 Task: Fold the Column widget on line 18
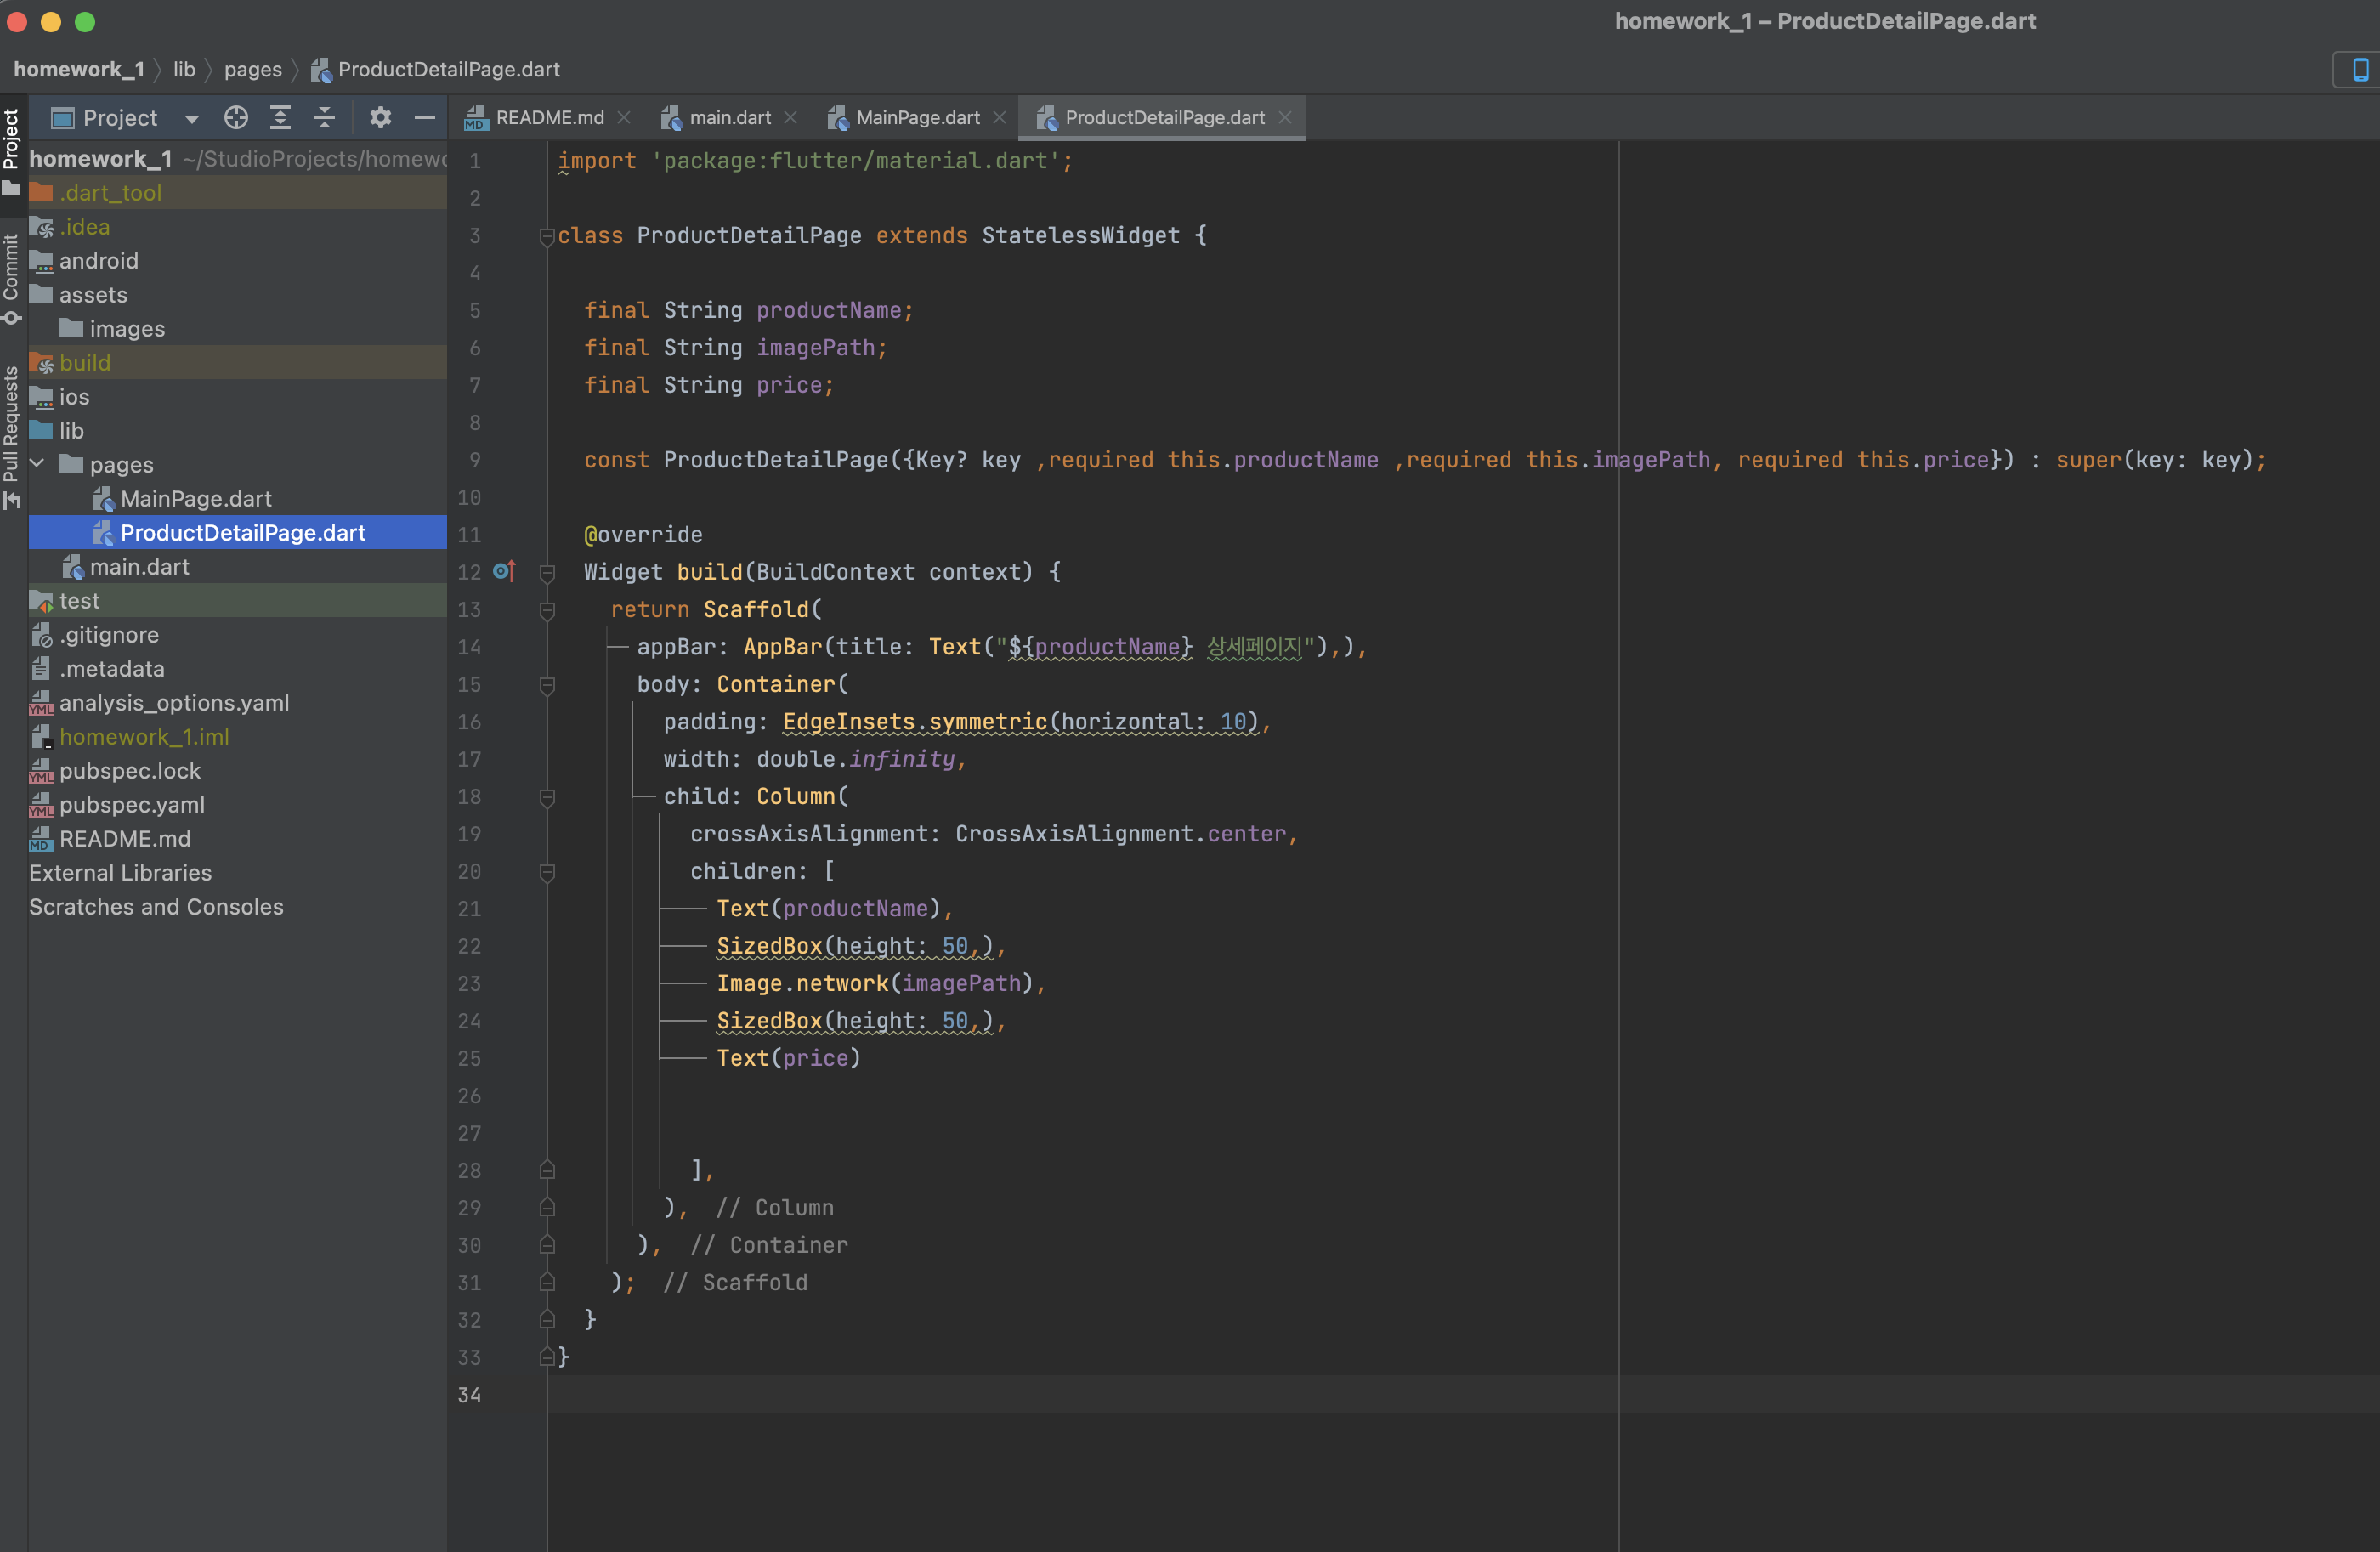pyautogui.click(x=547, y=797)
